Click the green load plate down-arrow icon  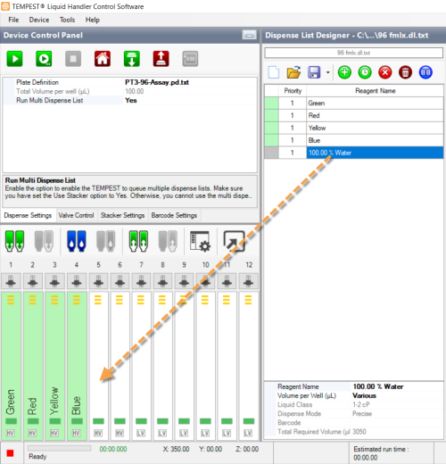132,59
